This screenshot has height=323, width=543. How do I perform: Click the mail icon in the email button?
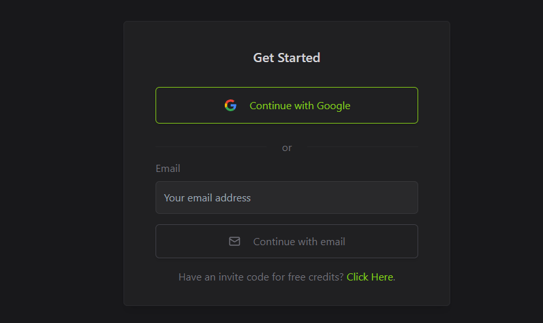(x=235, y=241)
